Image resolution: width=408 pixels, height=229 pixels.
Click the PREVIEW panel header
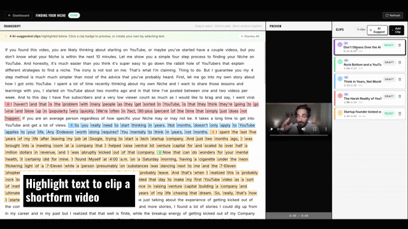tap(275, 26)
